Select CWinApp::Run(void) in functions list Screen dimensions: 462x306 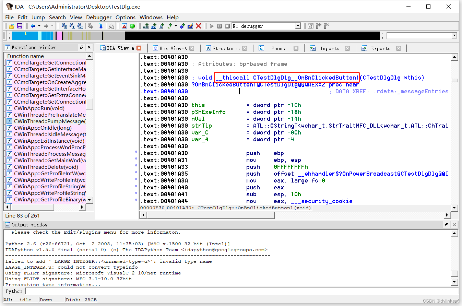[39, 108]
